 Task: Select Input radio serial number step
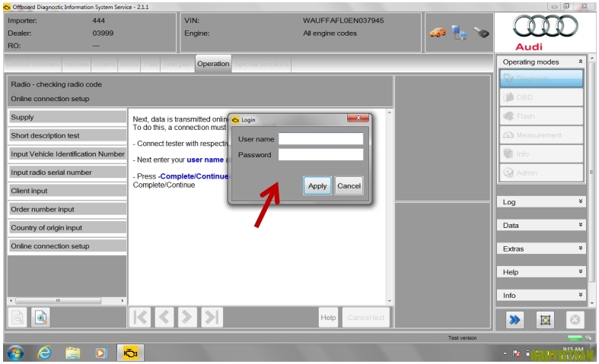pos(67,172)
